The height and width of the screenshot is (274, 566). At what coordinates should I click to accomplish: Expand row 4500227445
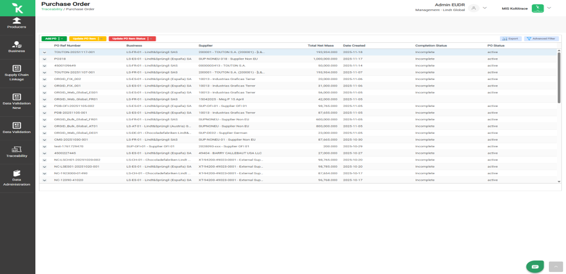point(44,153)
